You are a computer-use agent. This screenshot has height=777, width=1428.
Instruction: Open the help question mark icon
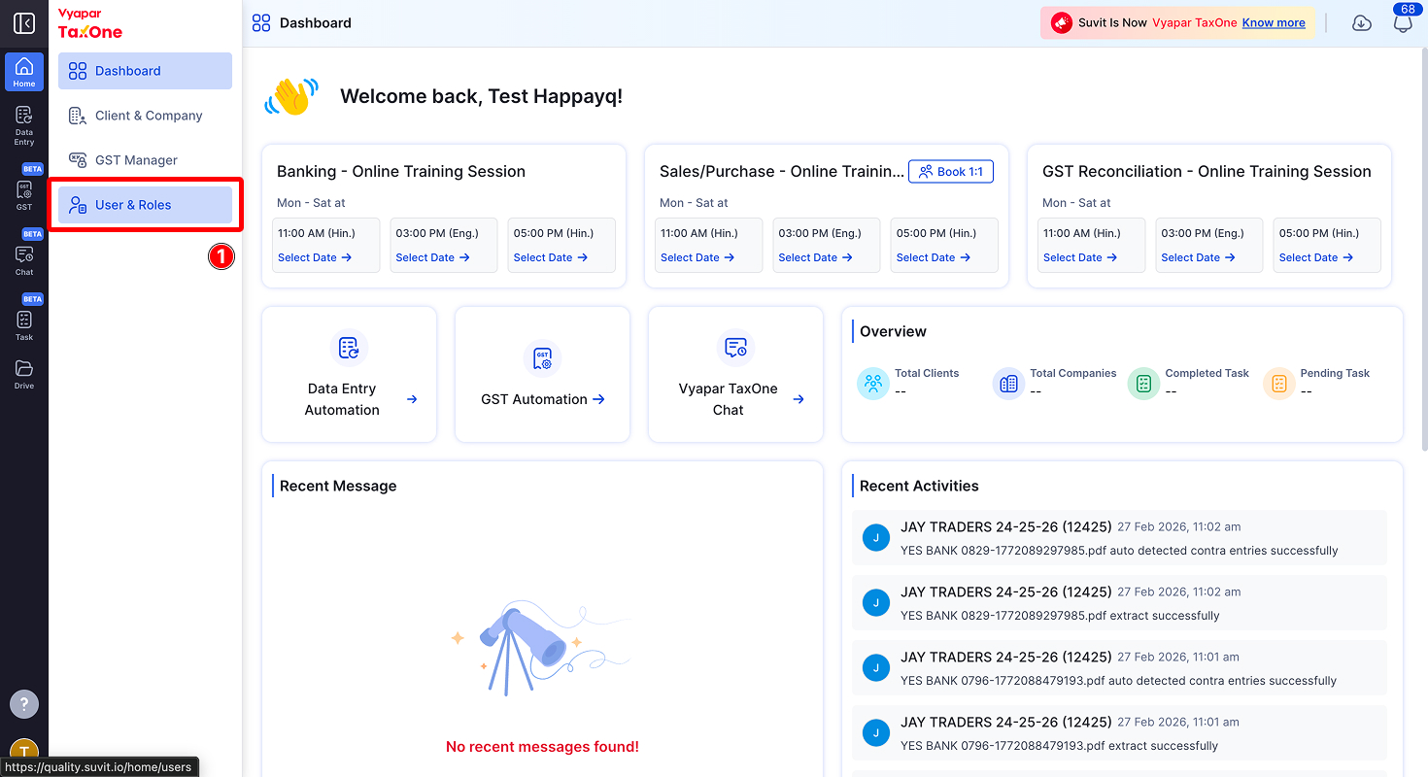24,704
